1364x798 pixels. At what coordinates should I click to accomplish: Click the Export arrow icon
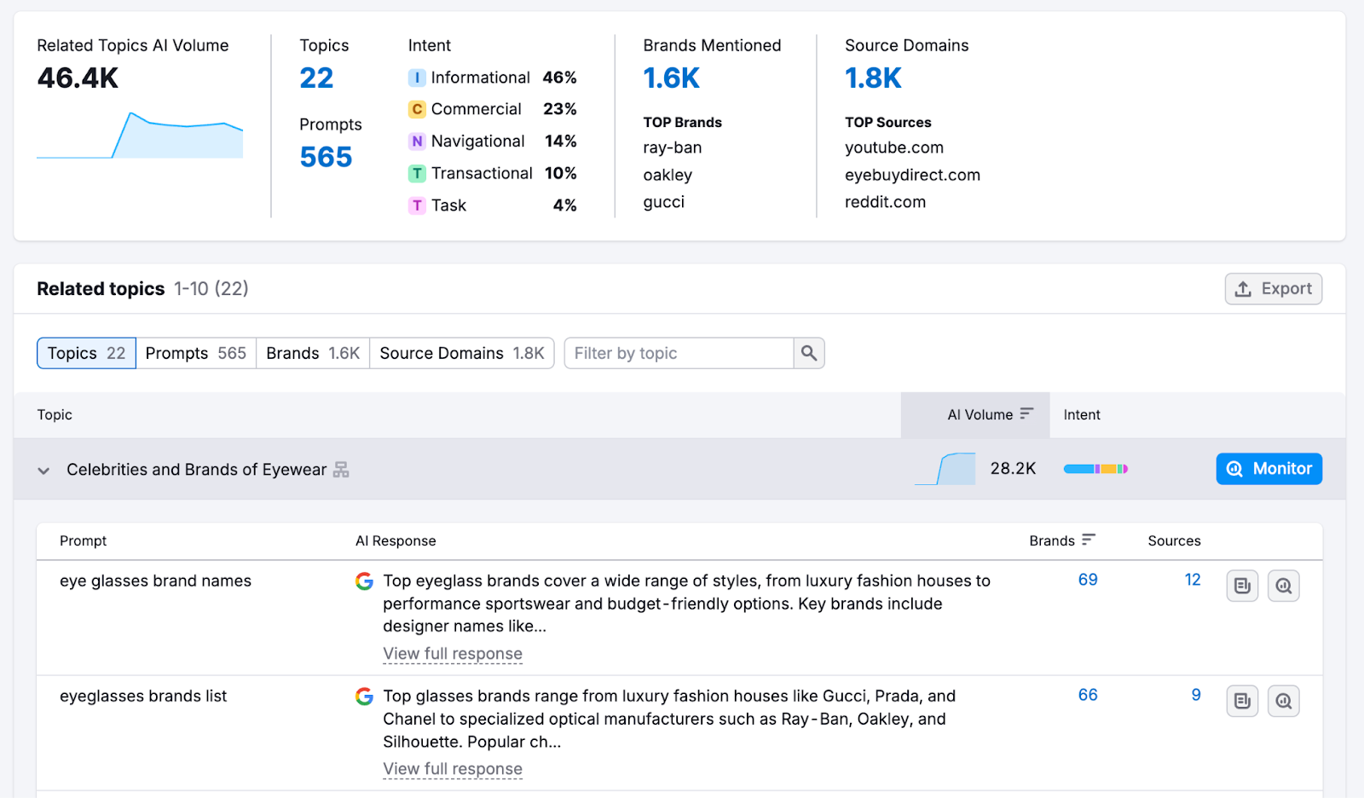tap(1244, 288)
